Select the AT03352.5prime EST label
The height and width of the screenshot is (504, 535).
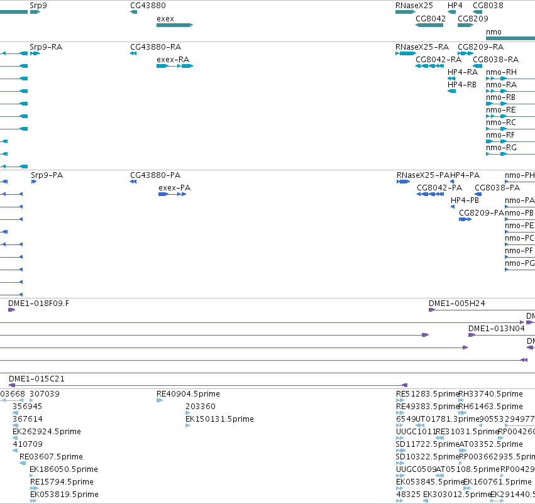coord(490,445)
